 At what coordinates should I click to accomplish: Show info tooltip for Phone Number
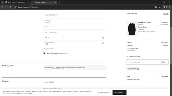coord(103,43)
